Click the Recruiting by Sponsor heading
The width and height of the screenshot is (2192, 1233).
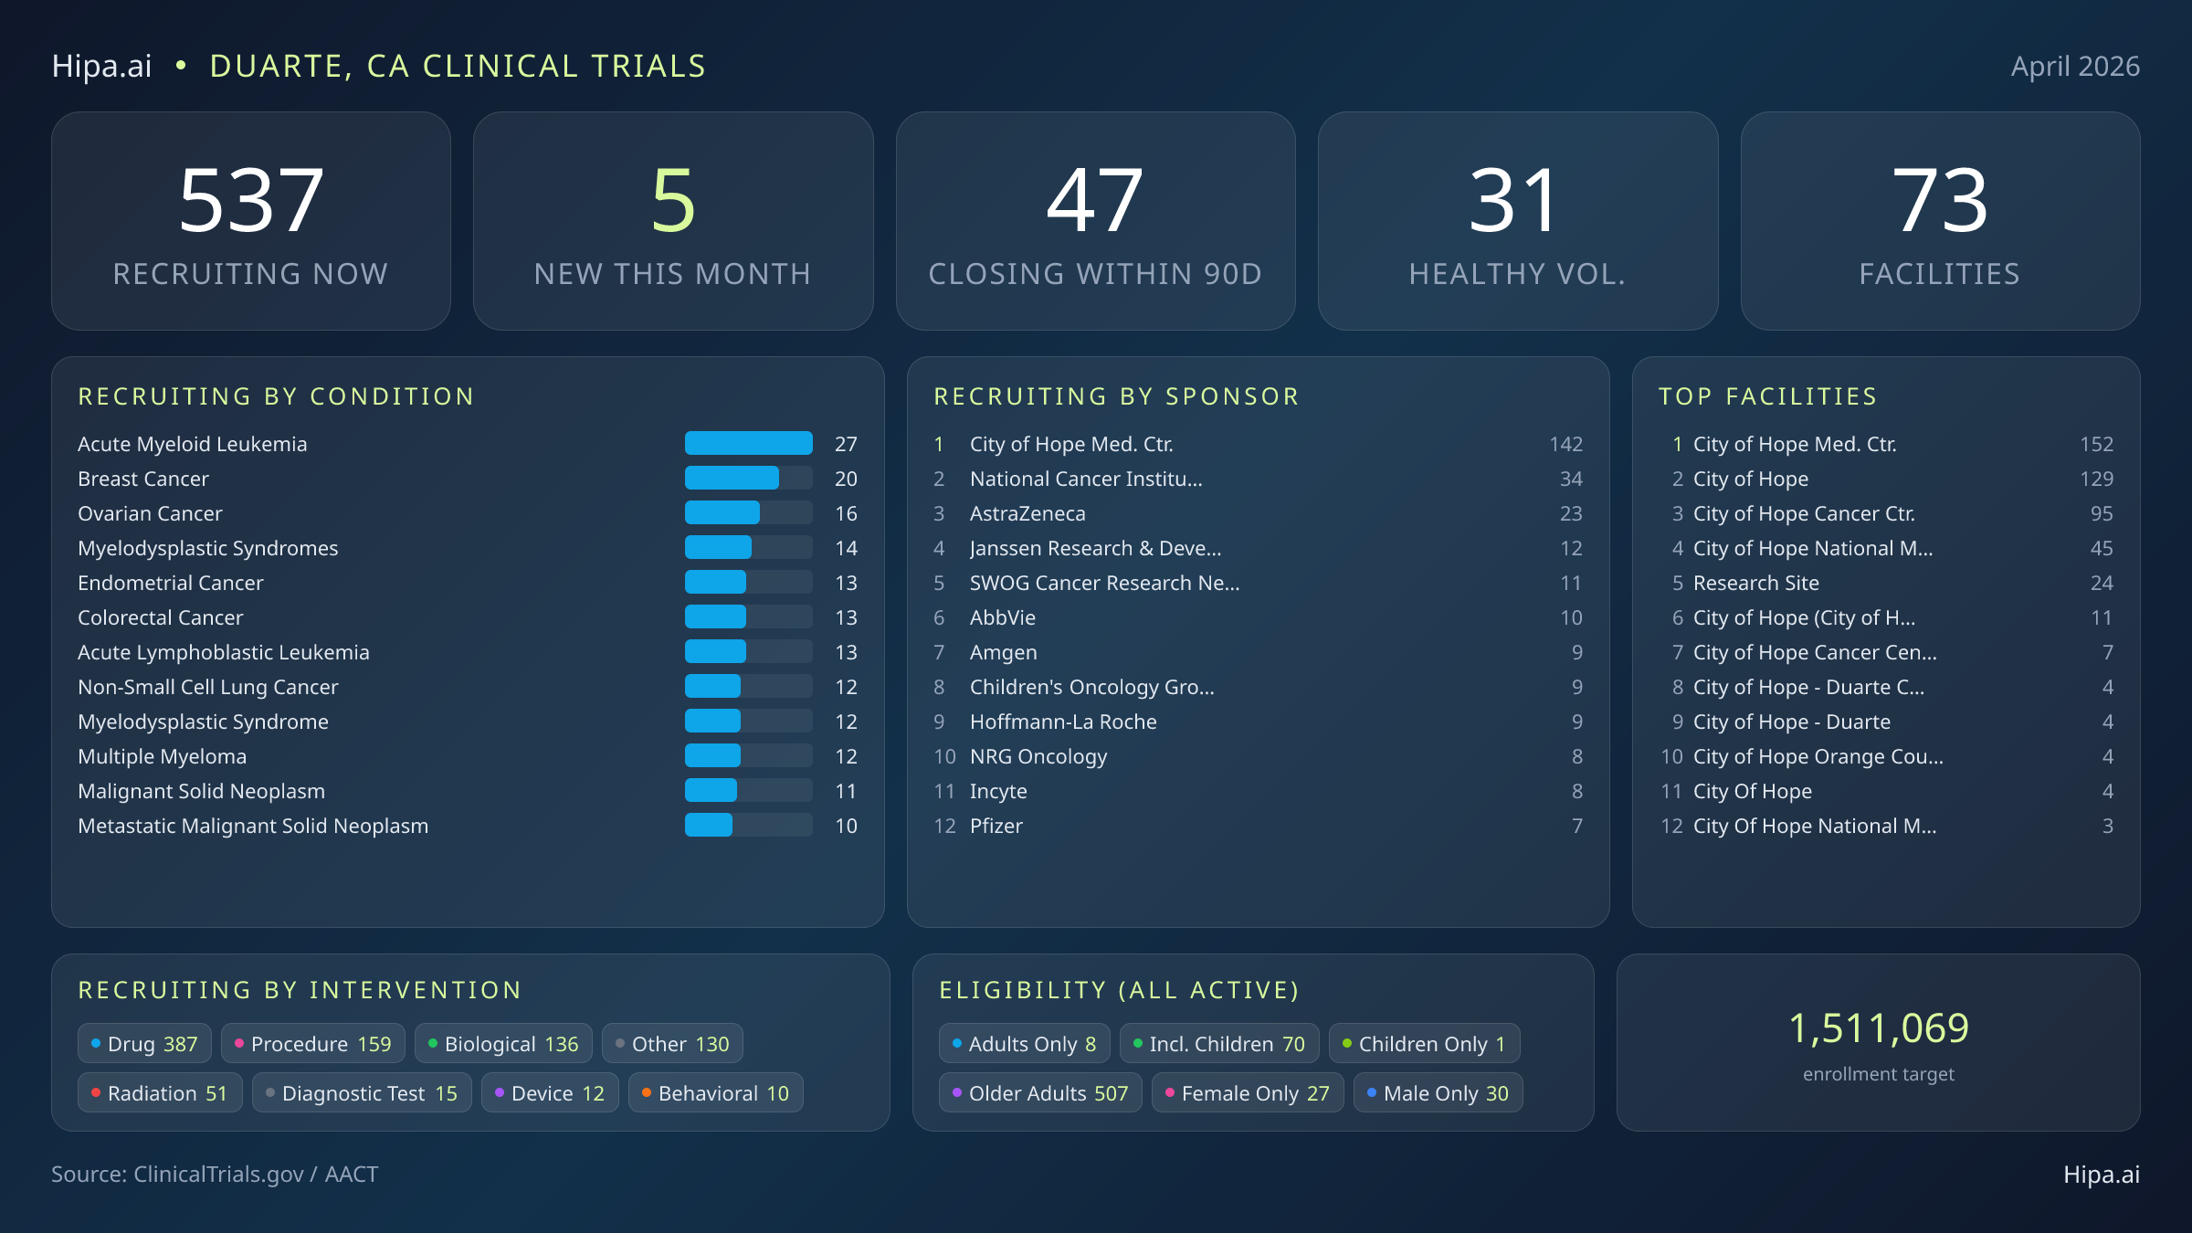(1116, 395)
